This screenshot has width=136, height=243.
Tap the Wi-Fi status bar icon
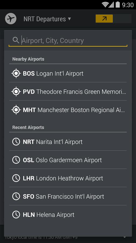pos(105,5)
